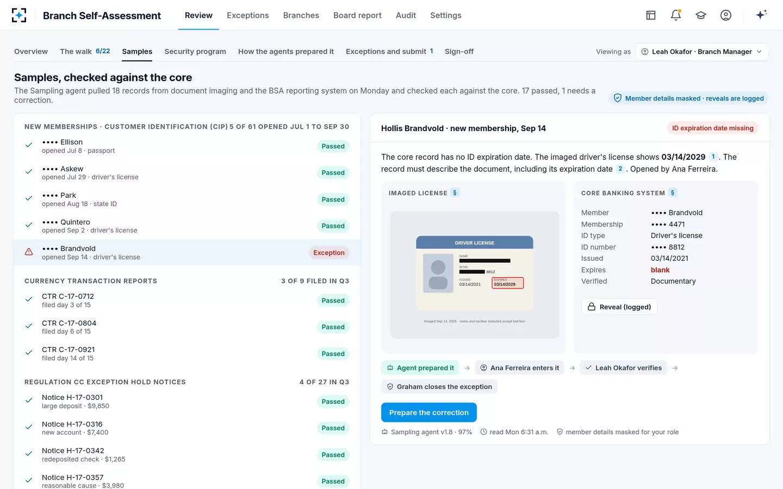The width and height of the screenshot is (783, 489).
Task: Select the Askew driver's license row
Action: pyautogui.click(x=187, y=173)
